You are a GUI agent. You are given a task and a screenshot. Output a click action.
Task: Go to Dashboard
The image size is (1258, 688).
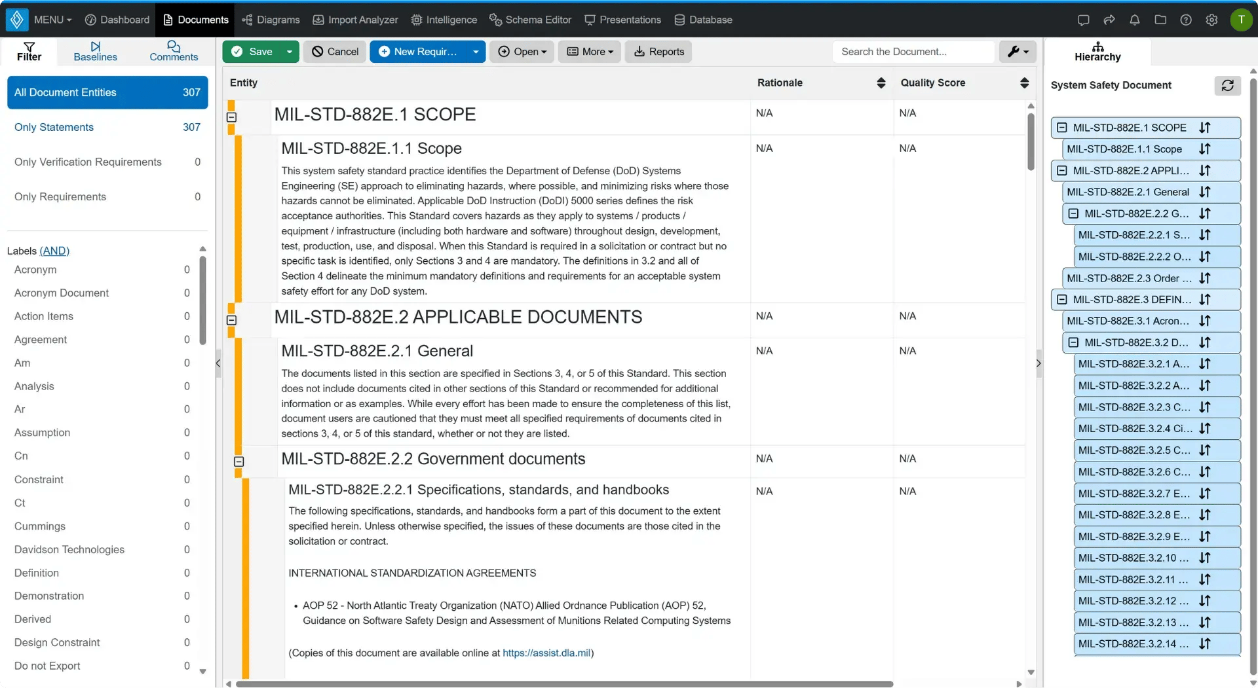(117, 20)
